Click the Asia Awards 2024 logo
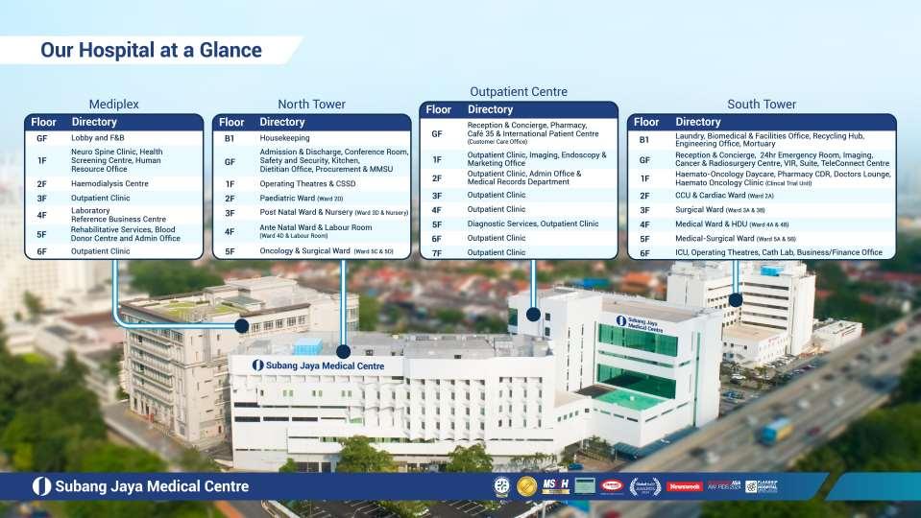Screen dimensions: 921x518 (724, 485)
